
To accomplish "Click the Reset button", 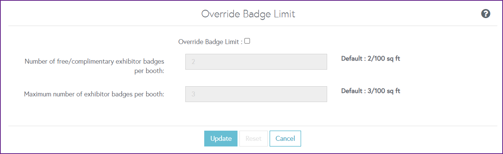I will [x=253, y=139].
